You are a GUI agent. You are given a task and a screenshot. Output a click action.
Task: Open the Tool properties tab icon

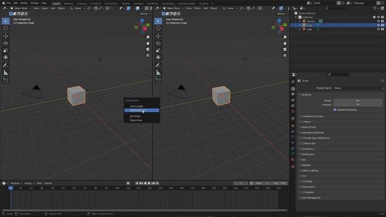click(293, 82)
